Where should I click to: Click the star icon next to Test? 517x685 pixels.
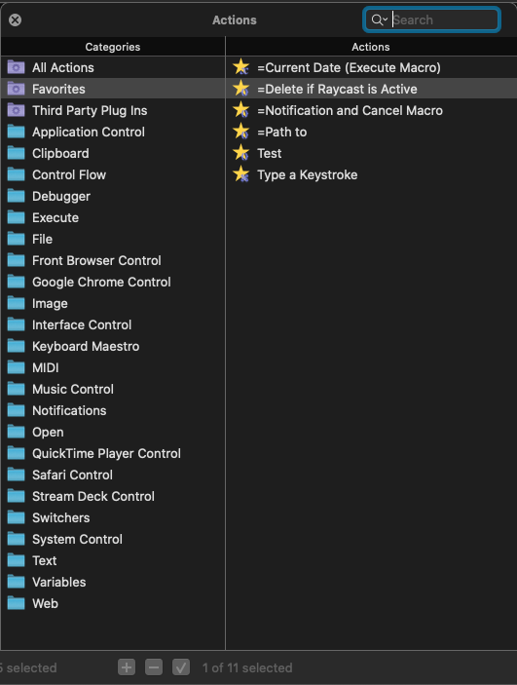(241, 153)
